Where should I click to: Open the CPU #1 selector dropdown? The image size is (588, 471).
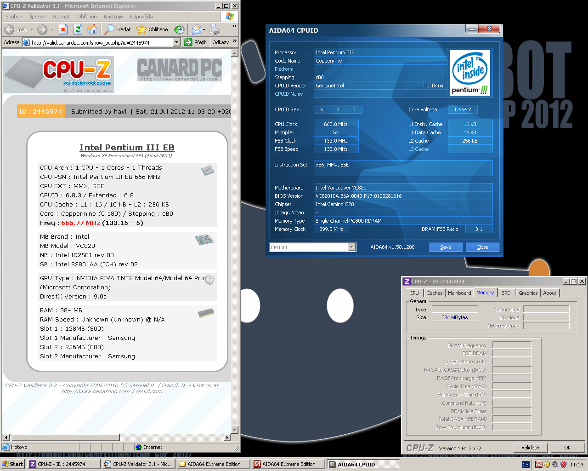pos(352,247)
